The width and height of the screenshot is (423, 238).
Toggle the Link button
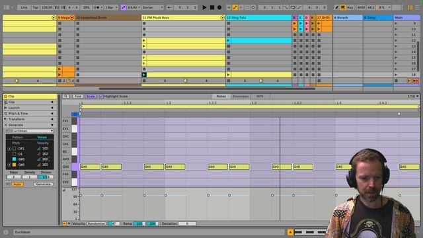(x=24, y=7)
